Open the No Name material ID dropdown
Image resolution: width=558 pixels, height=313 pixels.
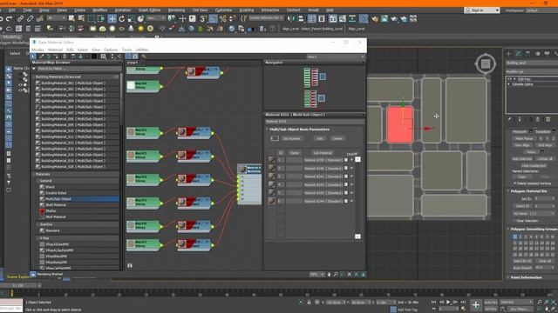tap(534, 214)
